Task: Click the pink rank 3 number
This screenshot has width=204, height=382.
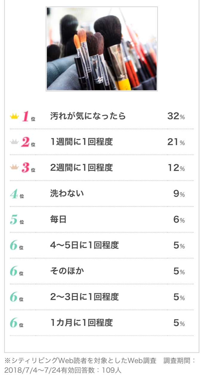Action: tap(25, 168)
